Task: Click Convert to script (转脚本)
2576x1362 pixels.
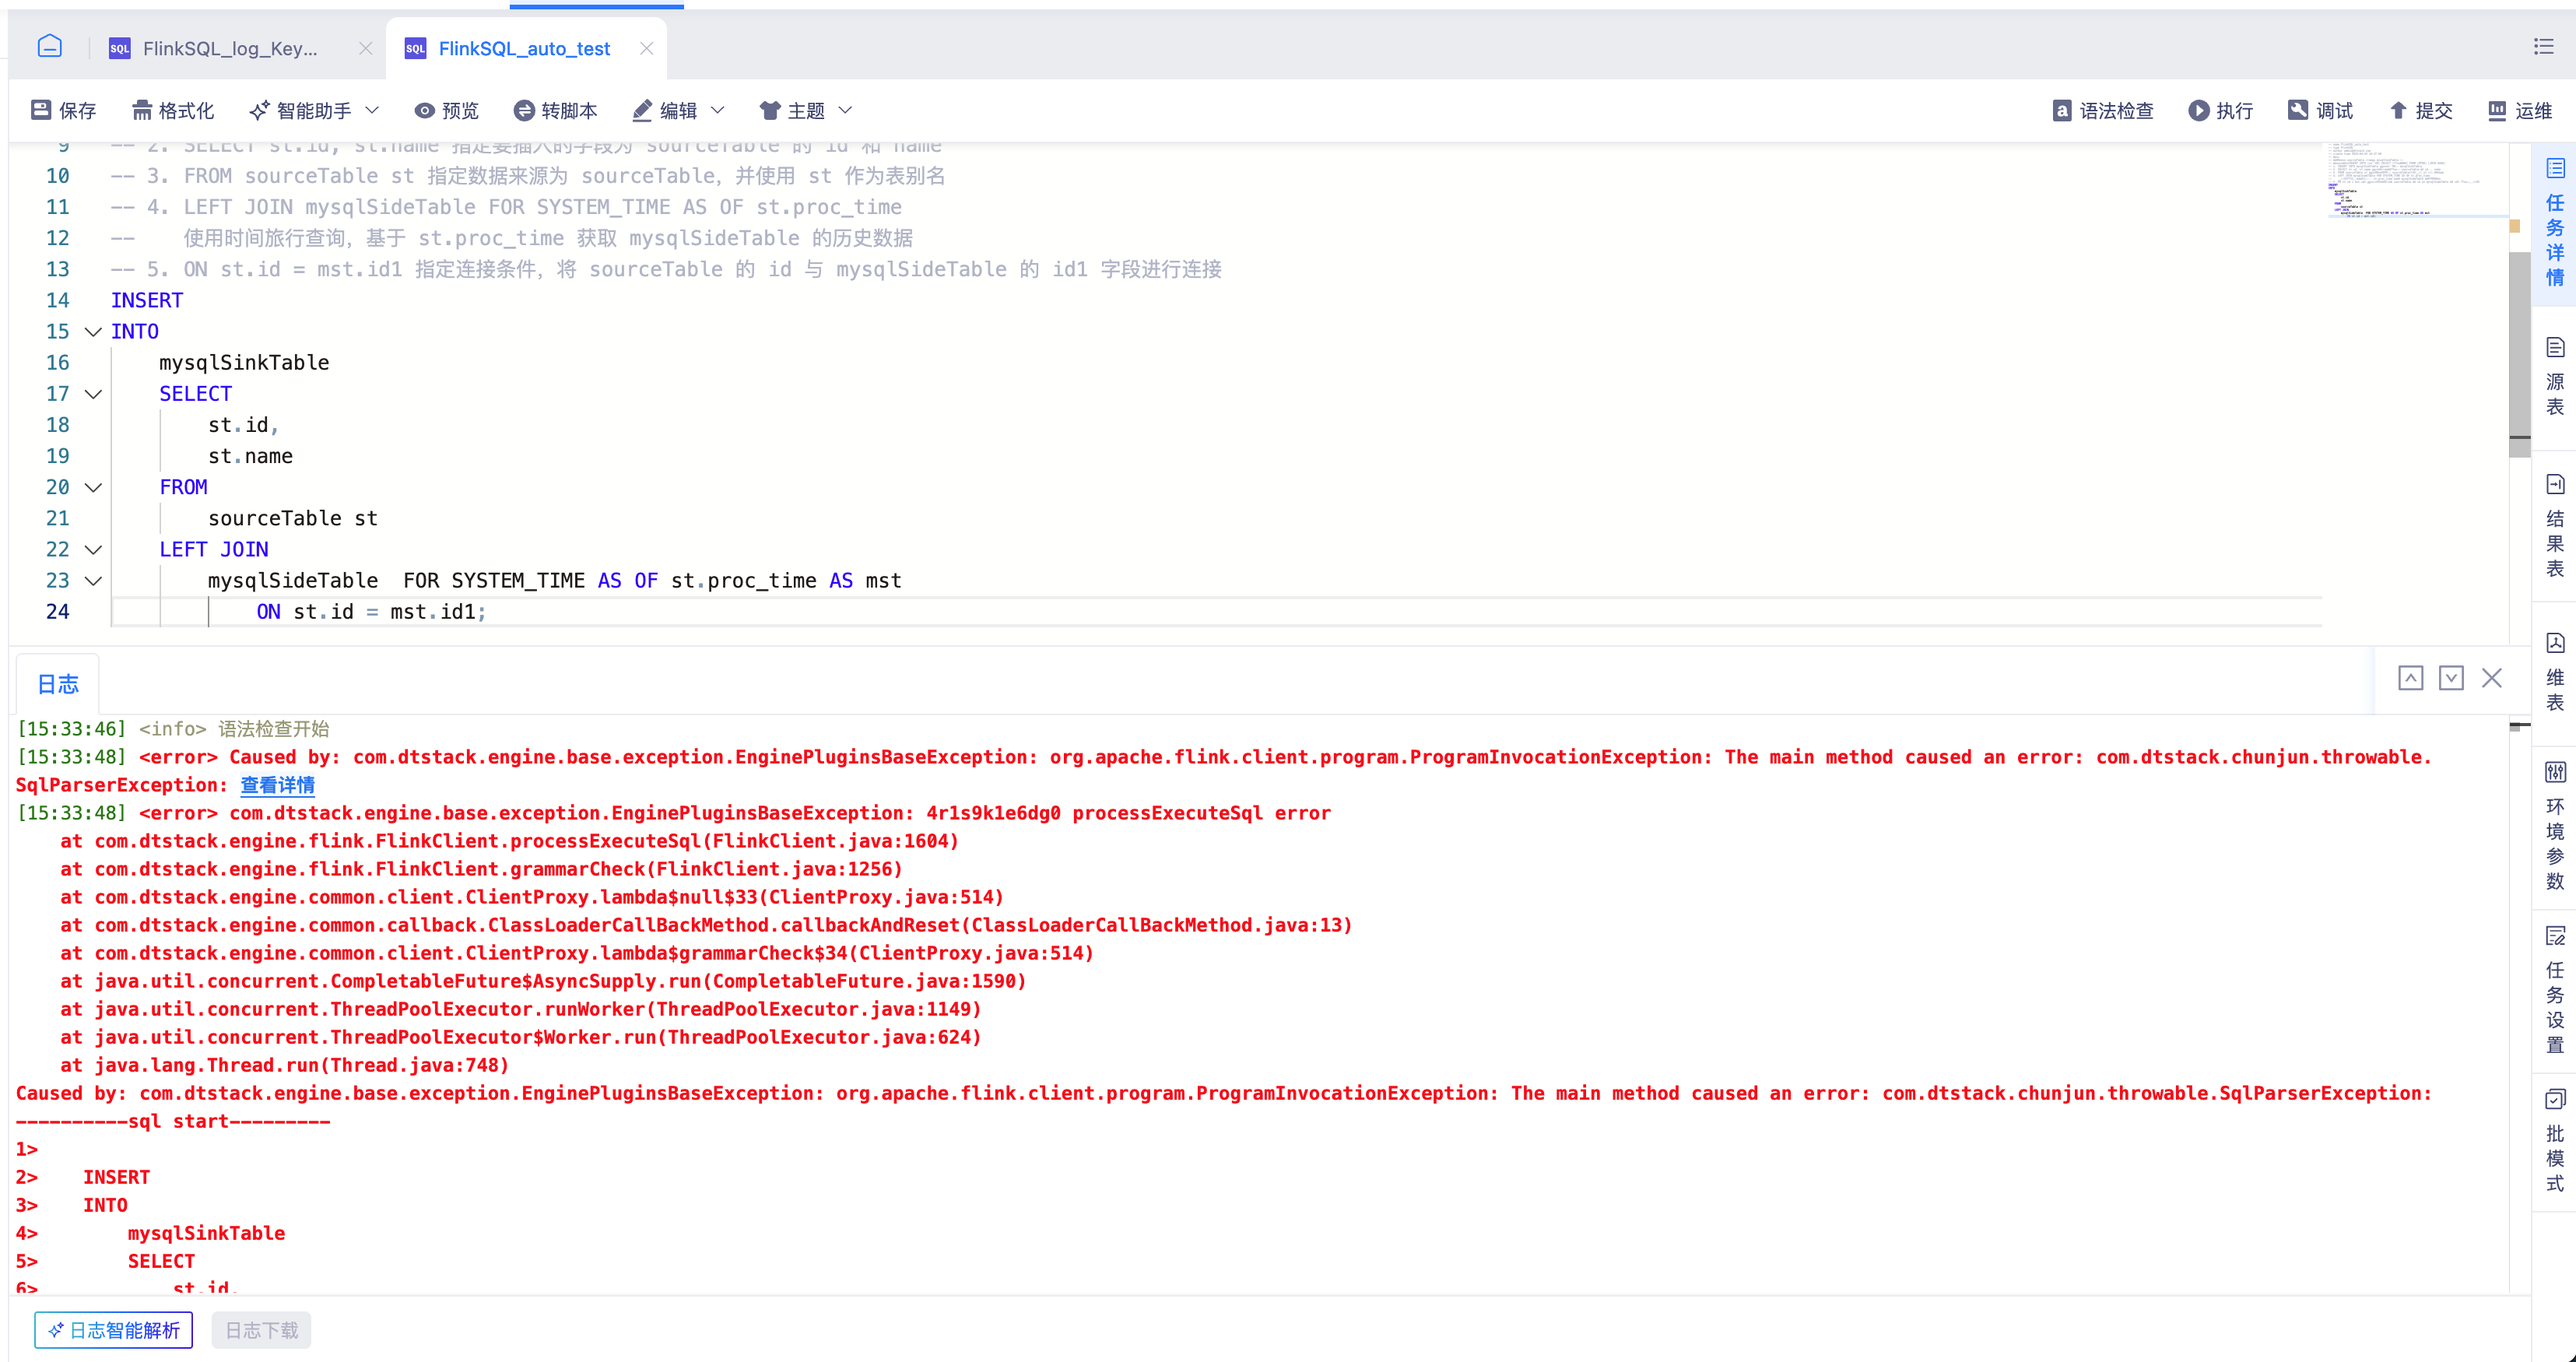Action: point(554,110)
